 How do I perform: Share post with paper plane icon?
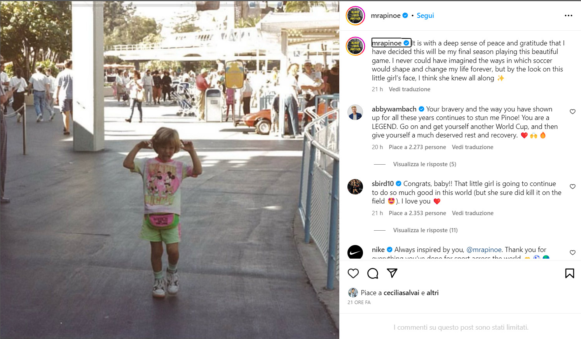pyautogui.click(x=392, y=273)
